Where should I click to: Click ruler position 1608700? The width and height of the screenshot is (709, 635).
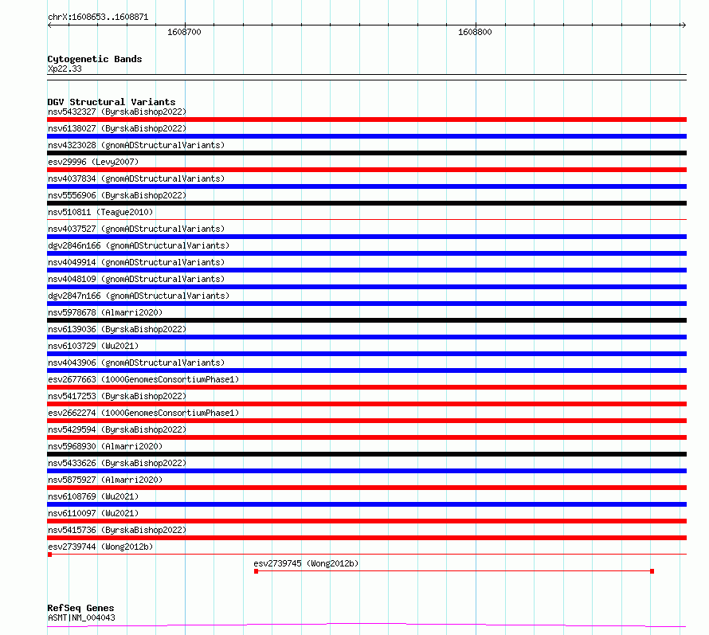(x=184, y=32)
